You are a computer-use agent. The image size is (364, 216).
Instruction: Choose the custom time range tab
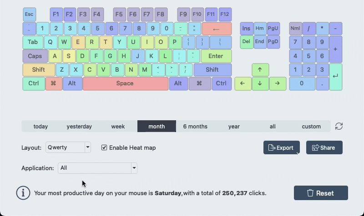click(x=311, y=127)
